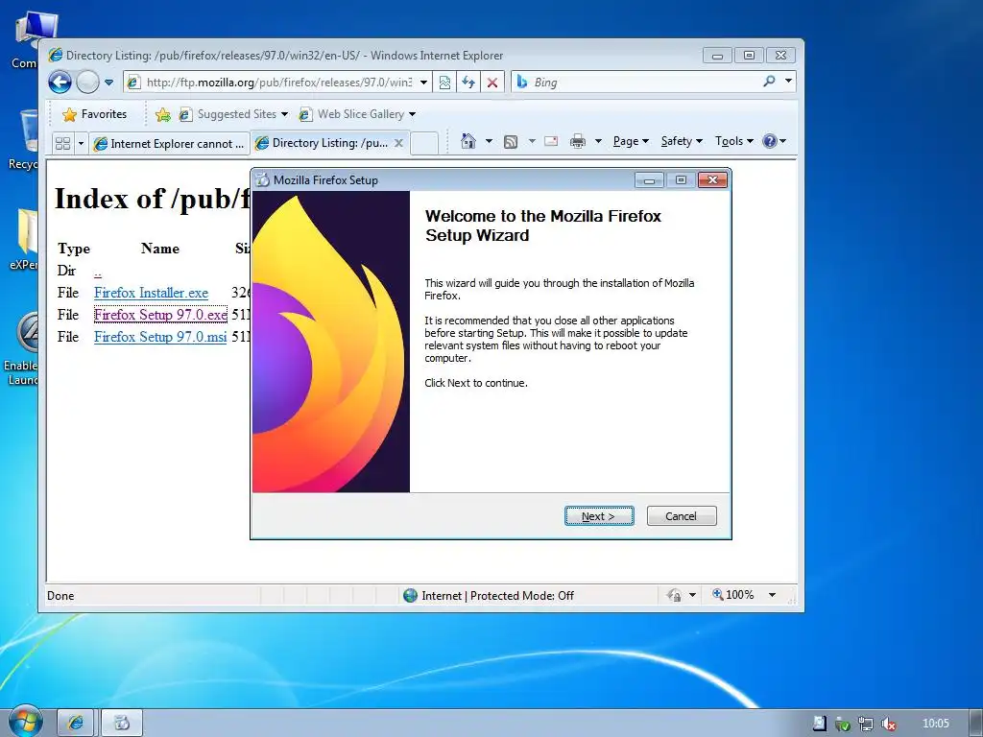This screenshot has height=737, width=983.
Task: Click the red Stop loading icon
Action: pos(492,83)
